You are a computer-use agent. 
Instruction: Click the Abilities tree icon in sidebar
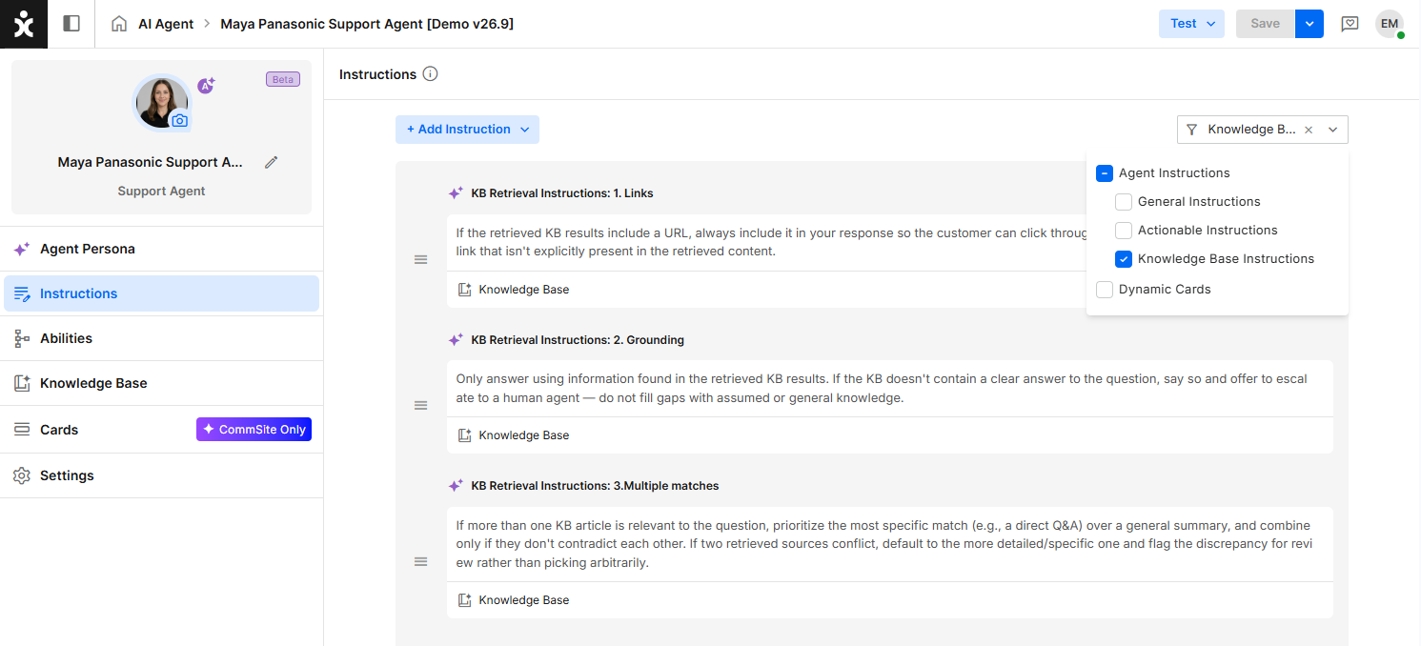point(22,338)
